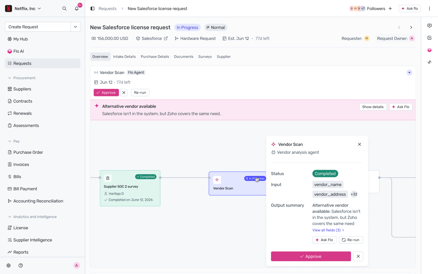
Task: Collapse the Pay section
Action: (x=14, y=141)
